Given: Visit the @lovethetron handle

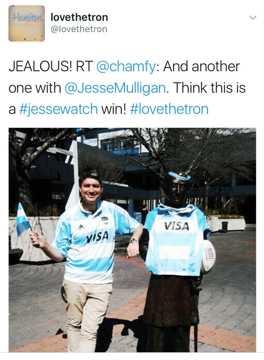Looking at the screenshot, I should coord(79,29).
